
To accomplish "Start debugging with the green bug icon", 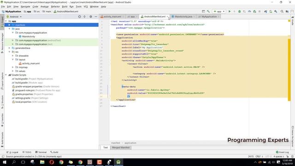I will pyautogui.click(x=239, y=12).
